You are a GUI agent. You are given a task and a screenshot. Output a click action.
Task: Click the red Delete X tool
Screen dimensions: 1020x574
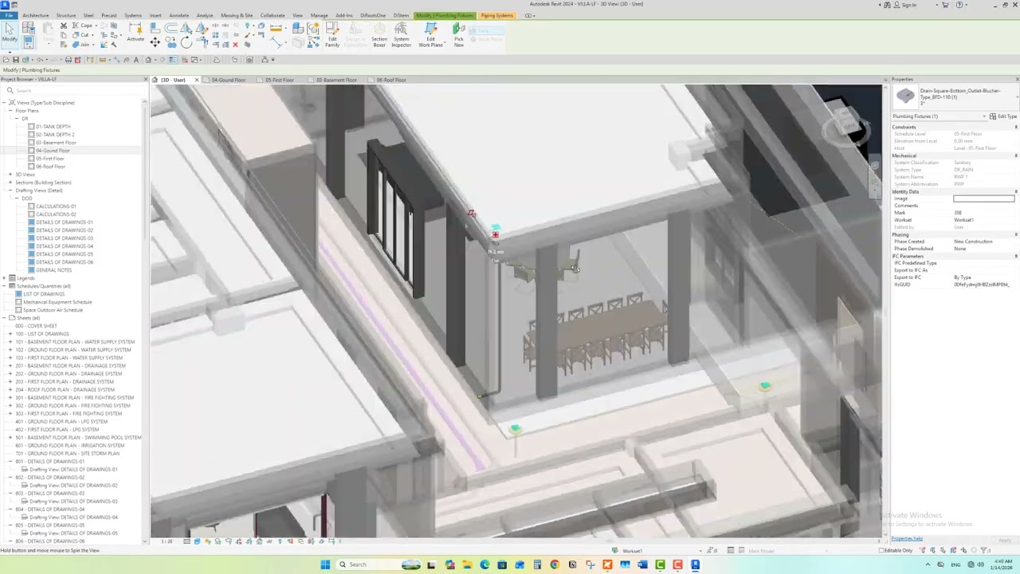(235, 45)
